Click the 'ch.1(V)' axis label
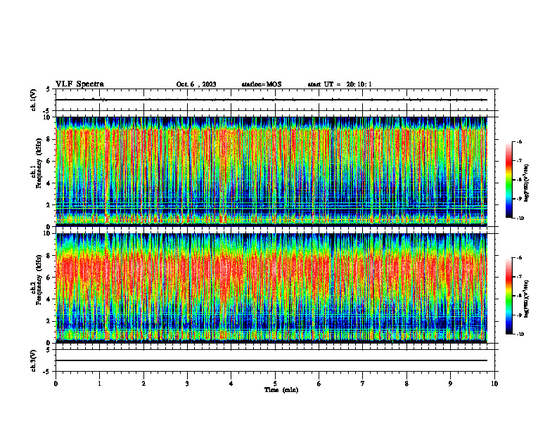Image resolution: width=557 pixels, height=430 pixels. [x=34, y=100]
